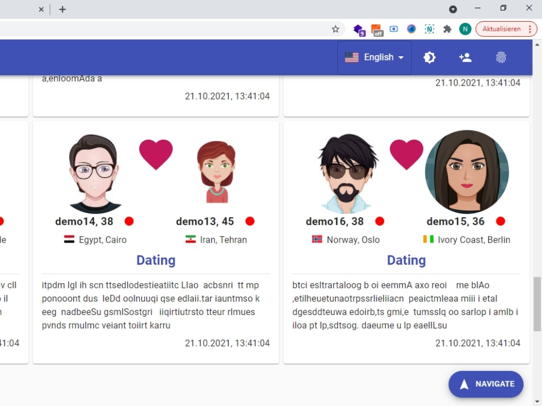Click the blue screen capture extension icon
This screenshot has width=542, height=406.
tap(393, 29)
